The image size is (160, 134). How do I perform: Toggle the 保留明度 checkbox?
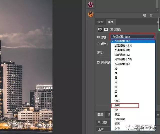(98, 62)
